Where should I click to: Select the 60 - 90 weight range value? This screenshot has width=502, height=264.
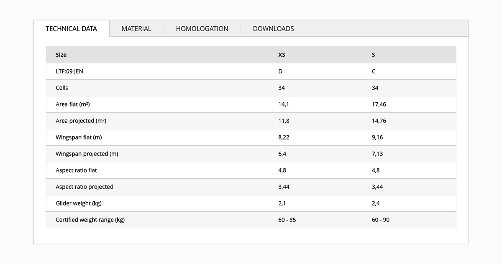[381, 220]
